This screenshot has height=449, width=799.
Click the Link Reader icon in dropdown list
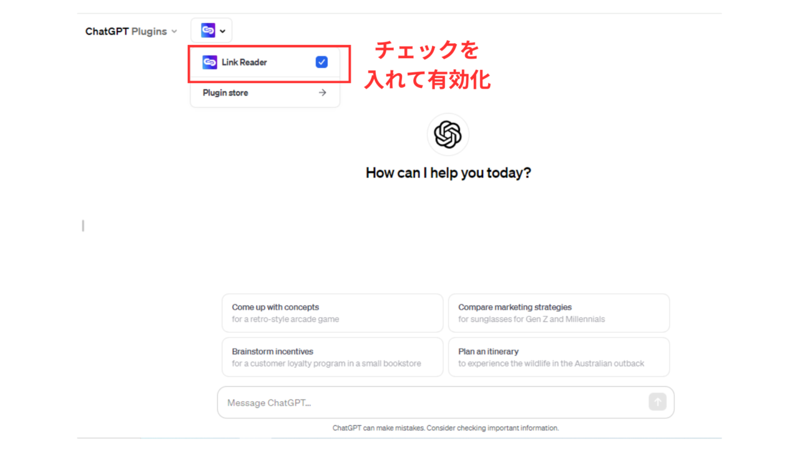point(210,62)
